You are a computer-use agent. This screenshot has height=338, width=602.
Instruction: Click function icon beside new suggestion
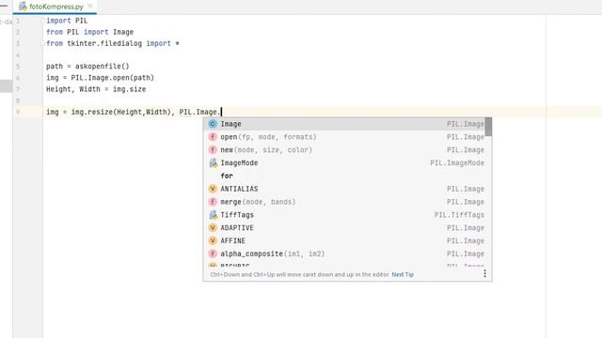[x=213, y=150]
